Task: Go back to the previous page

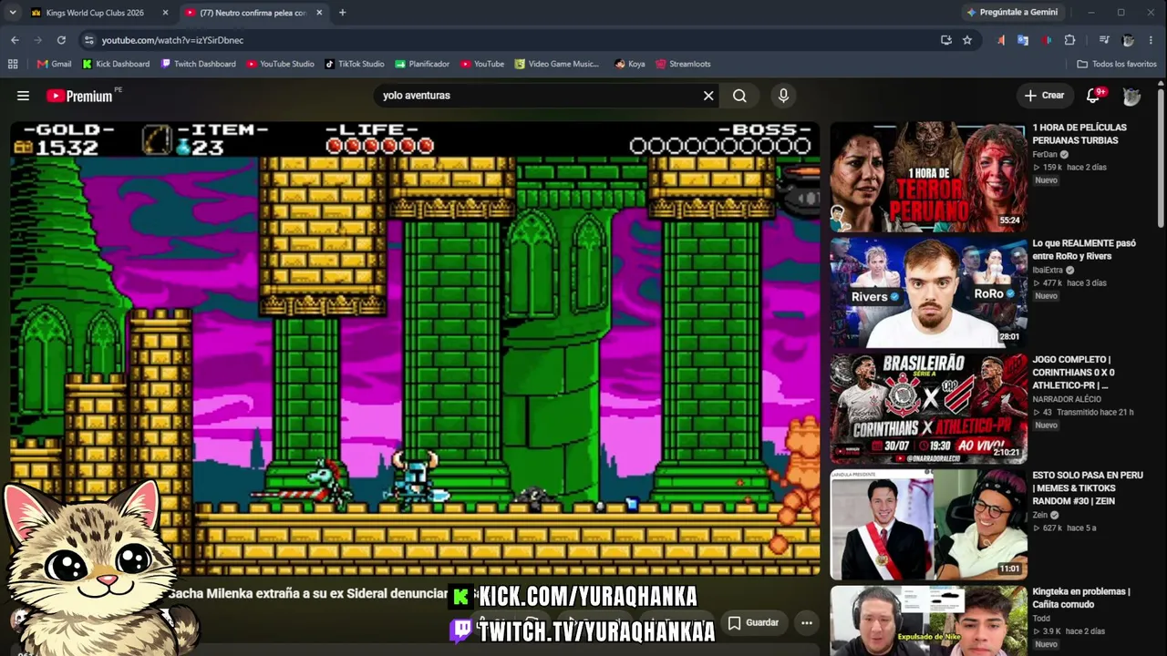Action: (x=15, y=40)
